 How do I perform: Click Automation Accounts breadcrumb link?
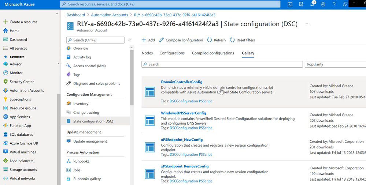pyautogui.click(x=110, y=15)
